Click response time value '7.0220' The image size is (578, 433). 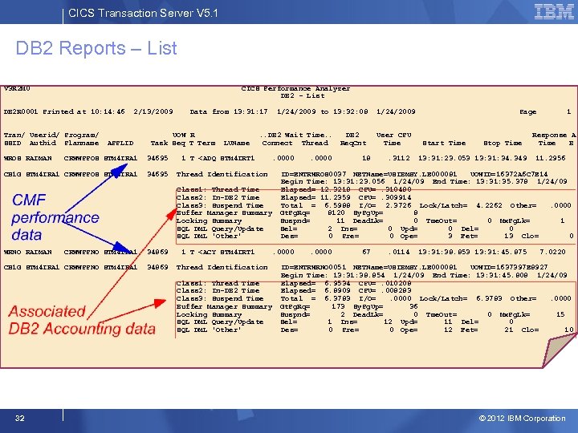[x=552, y=252]
